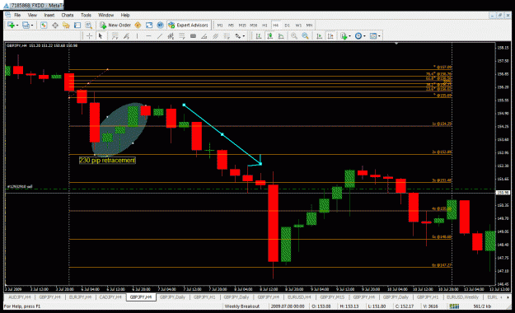Expand the Arrows tool dropdown arrow
The height and width of the screenshot is (313, 515).
244,36
